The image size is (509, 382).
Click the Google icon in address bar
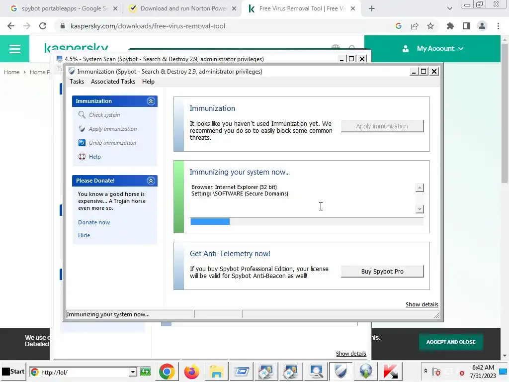[x=399, y=26]
